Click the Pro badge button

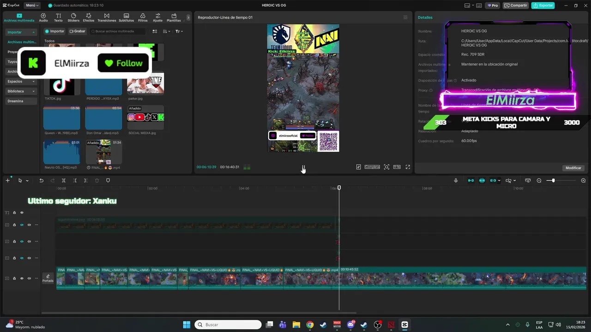[x=493, y=6]
